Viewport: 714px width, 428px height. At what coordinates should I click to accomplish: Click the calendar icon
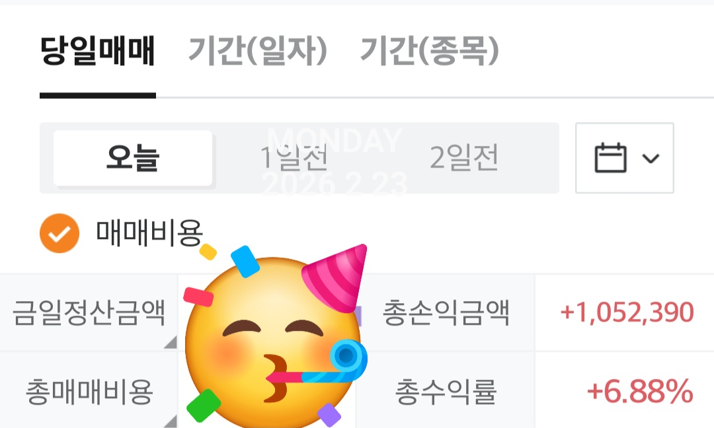coord(611,158)
